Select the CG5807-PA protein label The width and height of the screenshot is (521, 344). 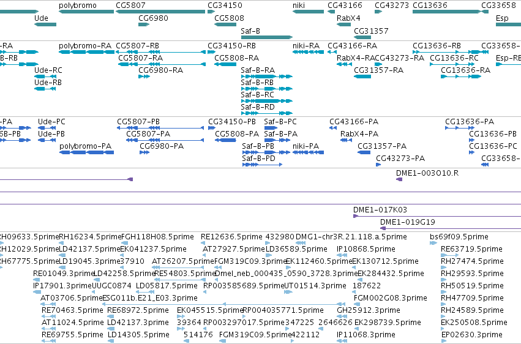pos(148,134)
